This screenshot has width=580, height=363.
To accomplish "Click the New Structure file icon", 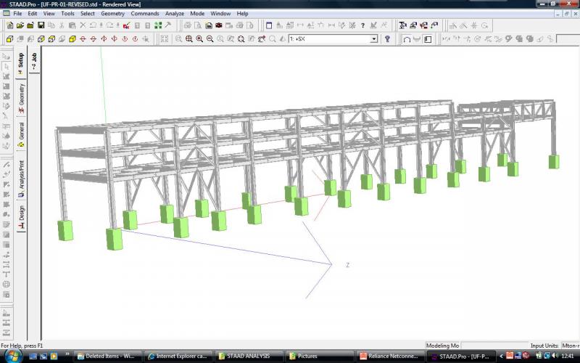I will (9, 25).
